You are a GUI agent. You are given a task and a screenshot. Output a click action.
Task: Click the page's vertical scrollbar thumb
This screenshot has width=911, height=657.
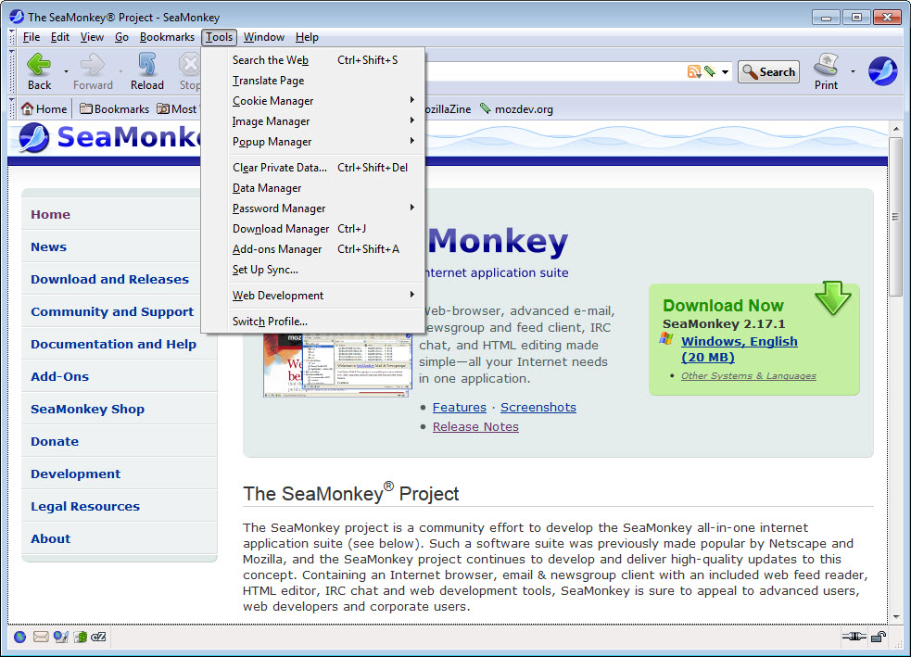(895, 217)
